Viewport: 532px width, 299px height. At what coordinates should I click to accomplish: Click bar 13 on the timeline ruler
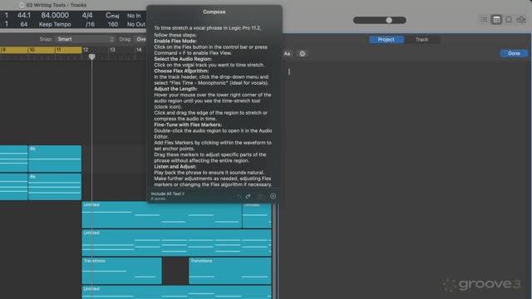[112, 50]
